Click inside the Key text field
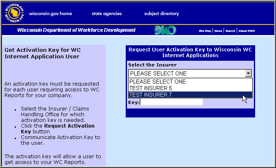276x168 pixels. (171, 102)
